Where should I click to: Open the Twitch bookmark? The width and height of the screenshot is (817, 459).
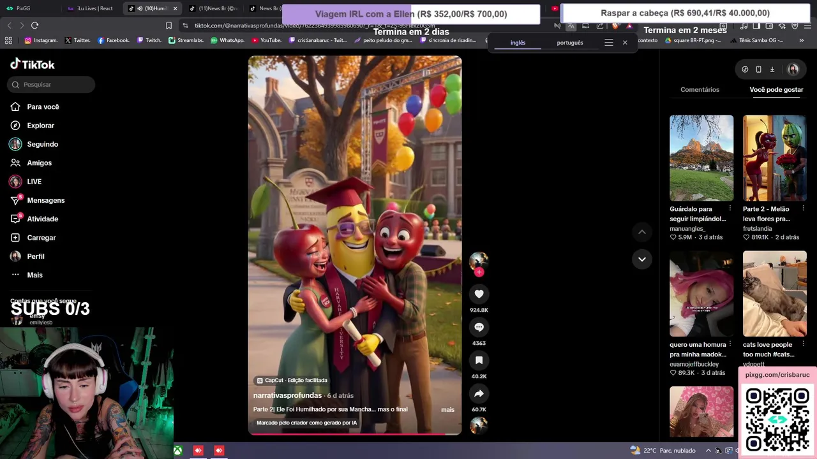[x=149, y=40]
